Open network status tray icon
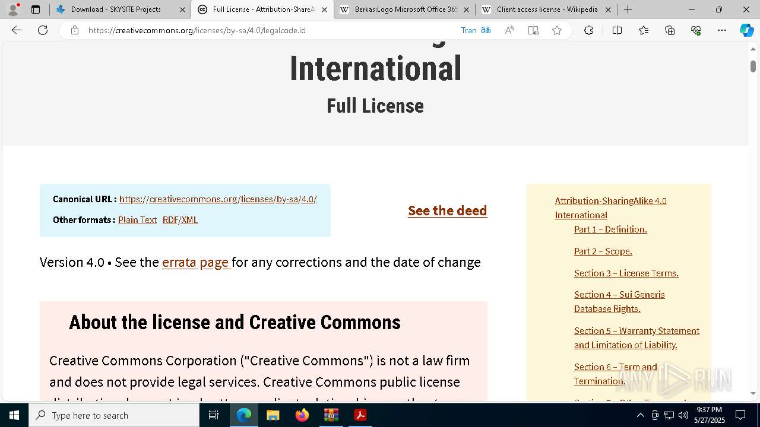The width and height of the screenshot is (760, 427). click(669, 415)
